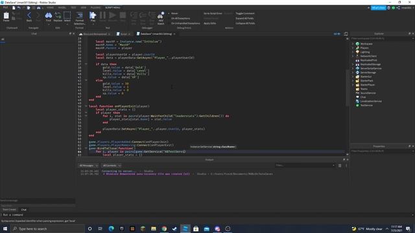Image resolution: width=415 pixels, height=233 pixels.
Task: Expand the Lighting tree node
Action: click(x=353, y=52)
